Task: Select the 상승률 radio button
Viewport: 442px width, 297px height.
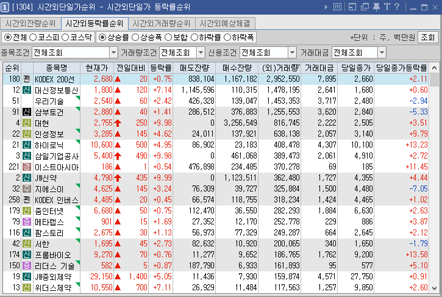Action: pos(102,37)
